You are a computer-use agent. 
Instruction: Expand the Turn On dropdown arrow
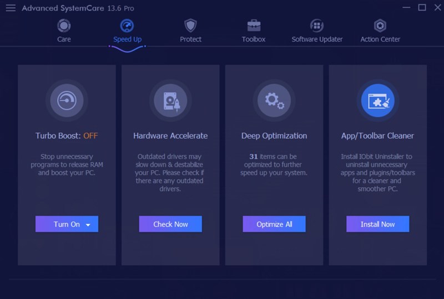pos(88,225)
